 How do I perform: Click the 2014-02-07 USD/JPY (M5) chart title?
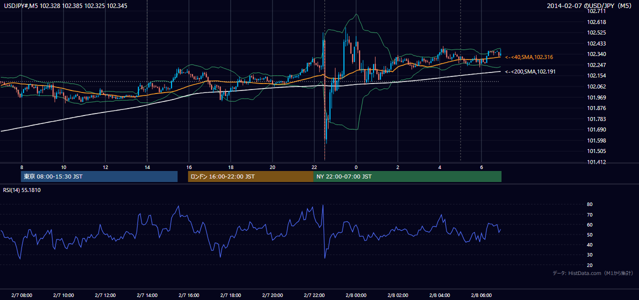pos(590,6)
